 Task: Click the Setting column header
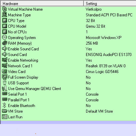pos(110,4)
